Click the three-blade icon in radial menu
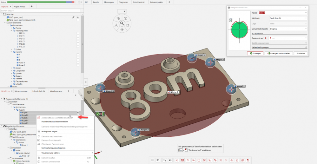The height and width of the screenshot is (164, 317). [116, 25]
